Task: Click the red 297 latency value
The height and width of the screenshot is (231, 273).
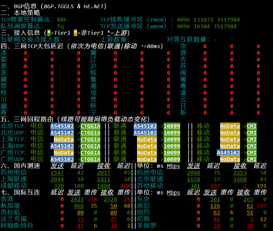Action: click(x=215, y=186)
